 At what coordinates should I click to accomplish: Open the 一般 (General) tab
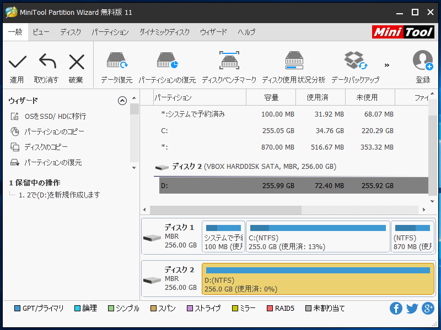pos(15,32)
